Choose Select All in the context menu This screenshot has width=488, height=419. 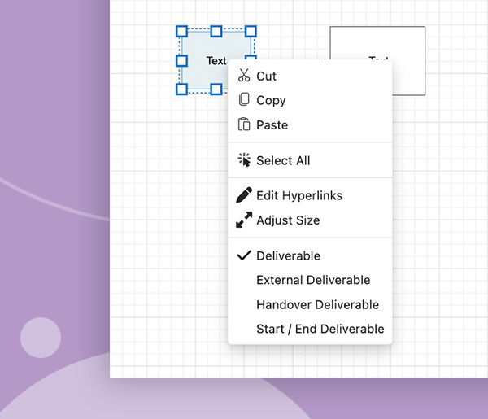310,160
